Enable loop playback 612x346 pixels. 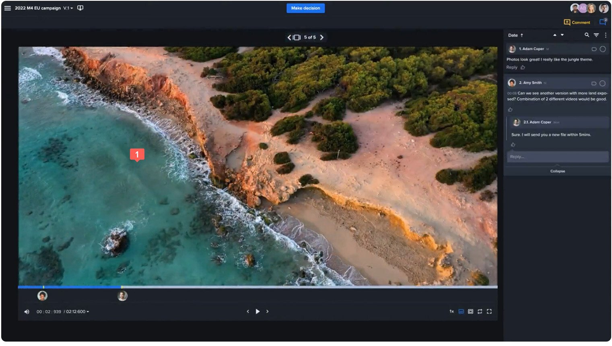[479, 311]
